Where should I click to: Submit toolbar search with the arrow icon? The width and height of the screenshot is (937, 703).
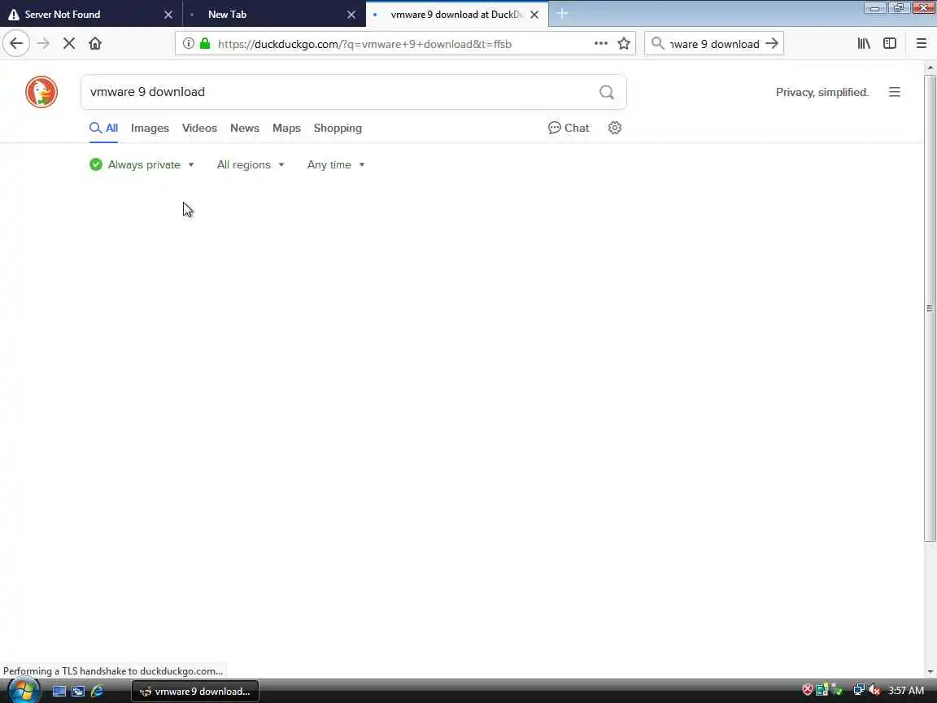click(x=771, y=44)
